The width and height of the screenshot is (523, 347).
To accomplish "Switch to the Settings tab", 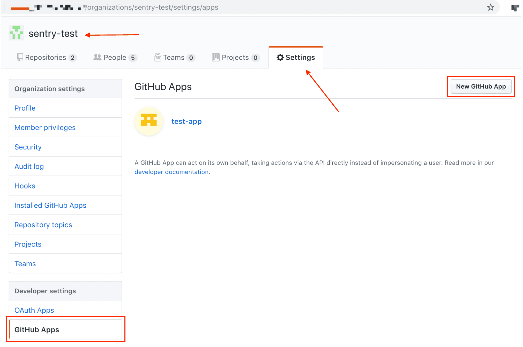I will [x=296, y=57].
